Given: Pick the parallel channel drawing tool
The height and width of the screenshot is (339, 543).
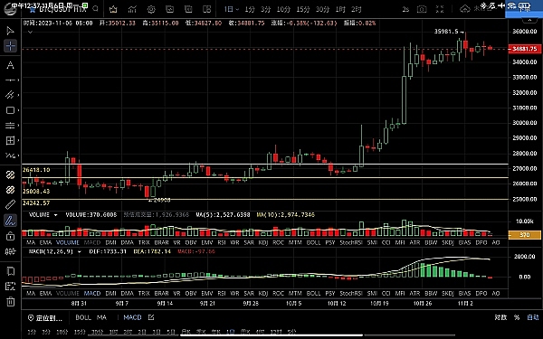Looking at the screenshot, I should pos(10,95).
